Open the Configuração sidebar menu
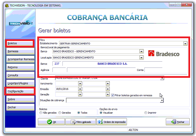Image resolution: width=196 pixels, height=136 pixels. (20, 91)
